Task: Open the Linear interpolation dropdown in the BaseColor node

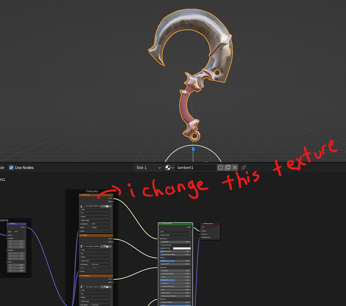Action: tap(96, 210)
